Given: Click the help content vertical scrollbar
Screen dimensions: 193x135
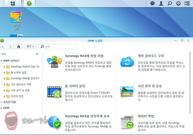Looking at the screenshot, I should pos(190,83).
